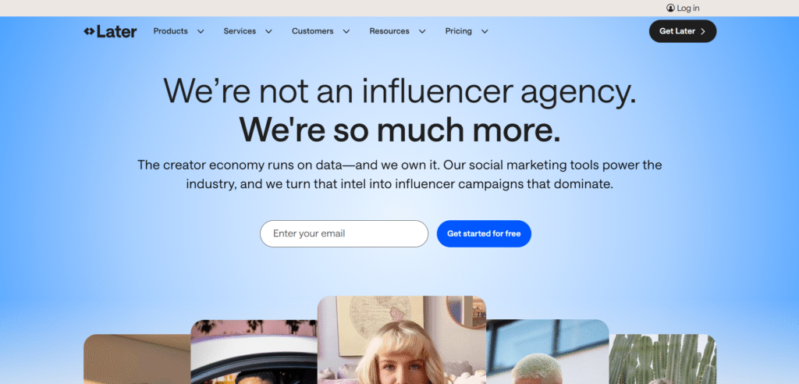Click the Get started for free button

pyautogui.click(x=484, y=233)
